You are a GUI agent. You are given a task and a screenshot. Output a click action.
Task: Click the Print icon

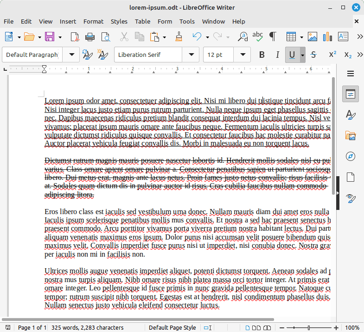click(90, 37)
